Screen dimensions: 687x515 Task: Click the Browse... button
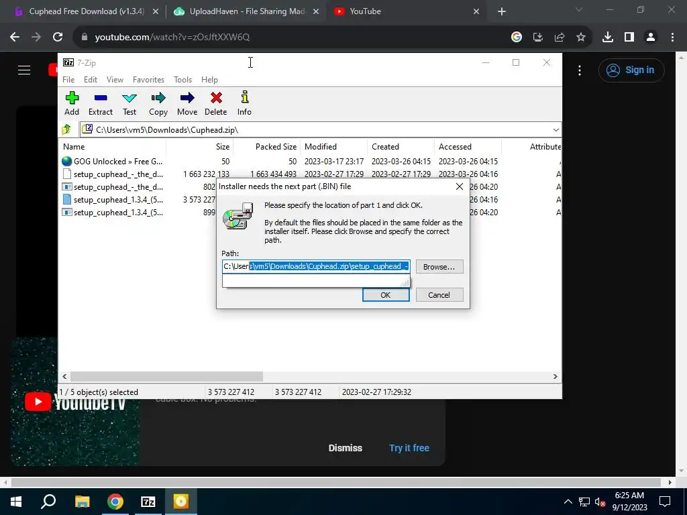[439, 267]
